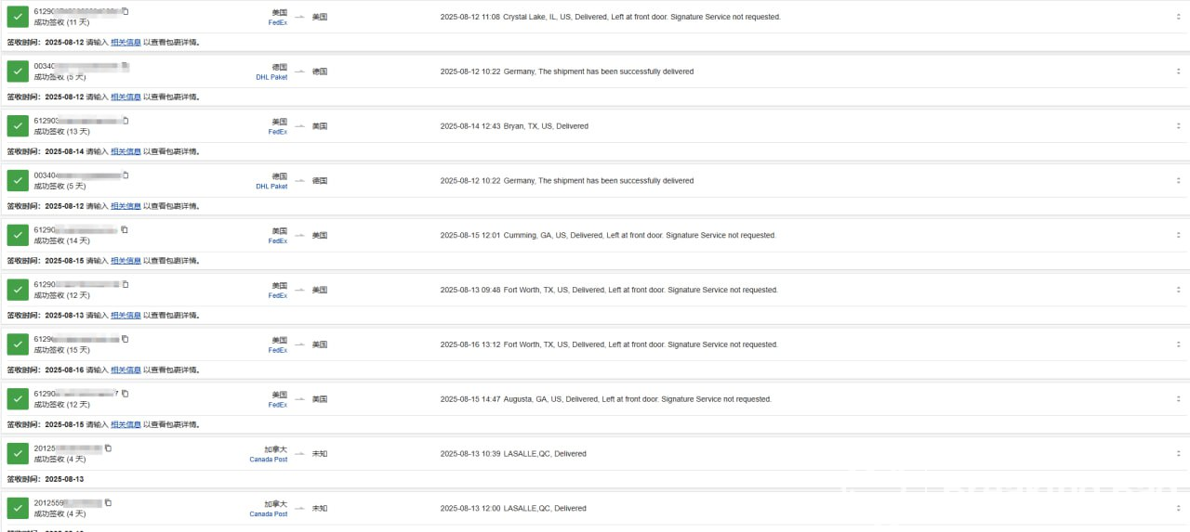Copy tracking number of Bryan, TX shipment
This screenshot has height=532, width=1190.
[x=126, y=121]
